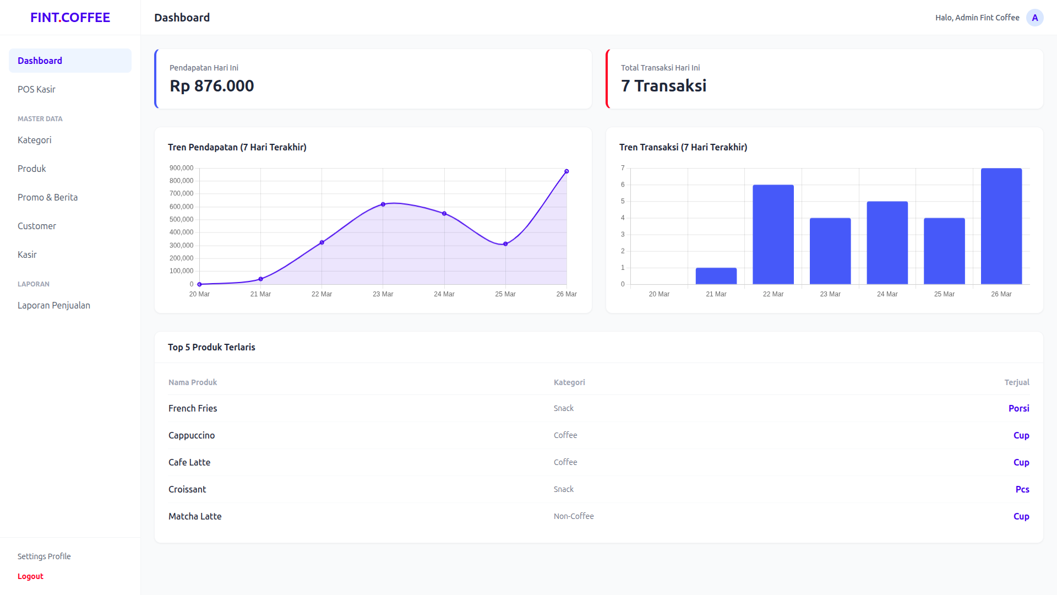Image resolution: width=1057 pixels, height=595 pixels.
Task: Click the 26 Mar revenue line point
Action: pos(566,171)
